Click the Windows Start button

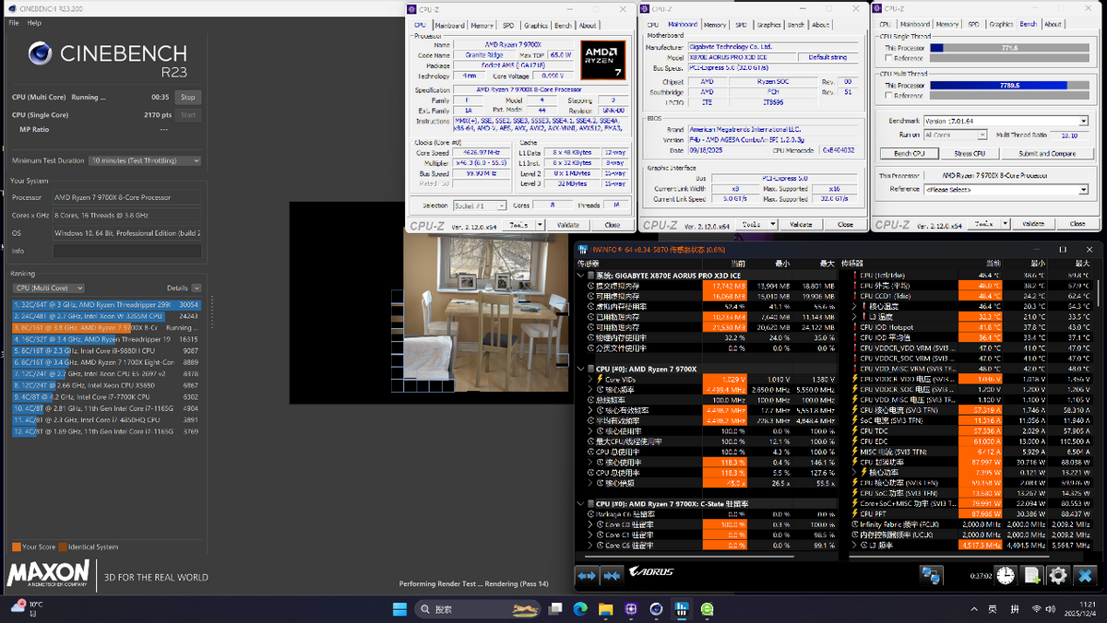(400, 609)
